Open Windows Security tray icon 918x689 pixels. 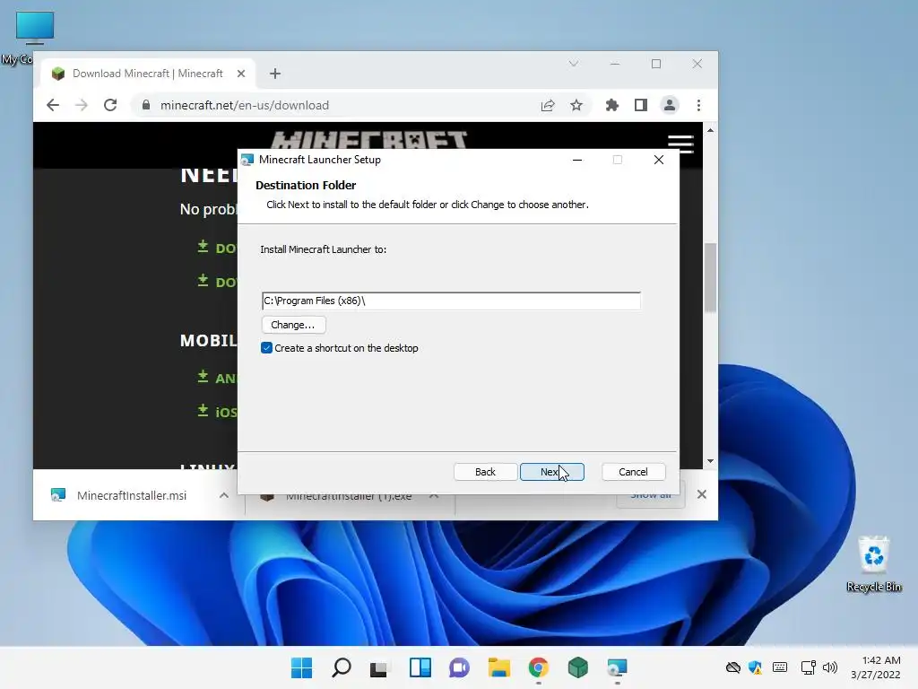click(x=756, y=667)
